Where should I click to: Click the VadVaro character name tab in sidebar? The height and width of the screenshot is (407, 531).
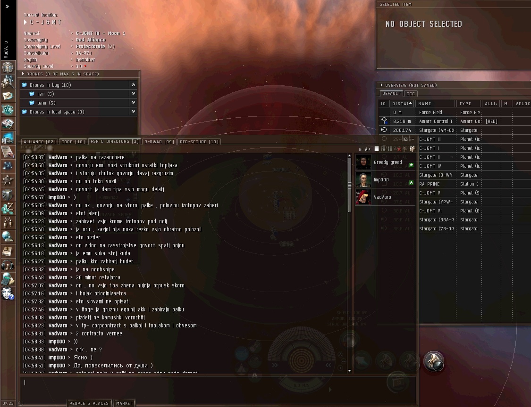pyautogui.click(x=6, y=49)
